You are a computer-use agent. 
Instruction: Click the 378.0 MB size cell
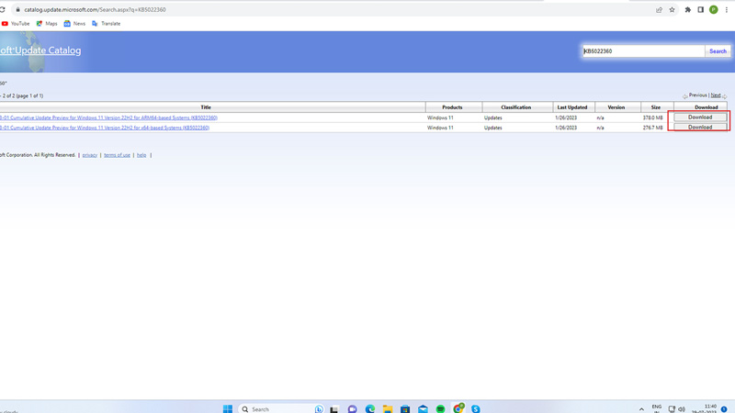(x=652, y=118)
